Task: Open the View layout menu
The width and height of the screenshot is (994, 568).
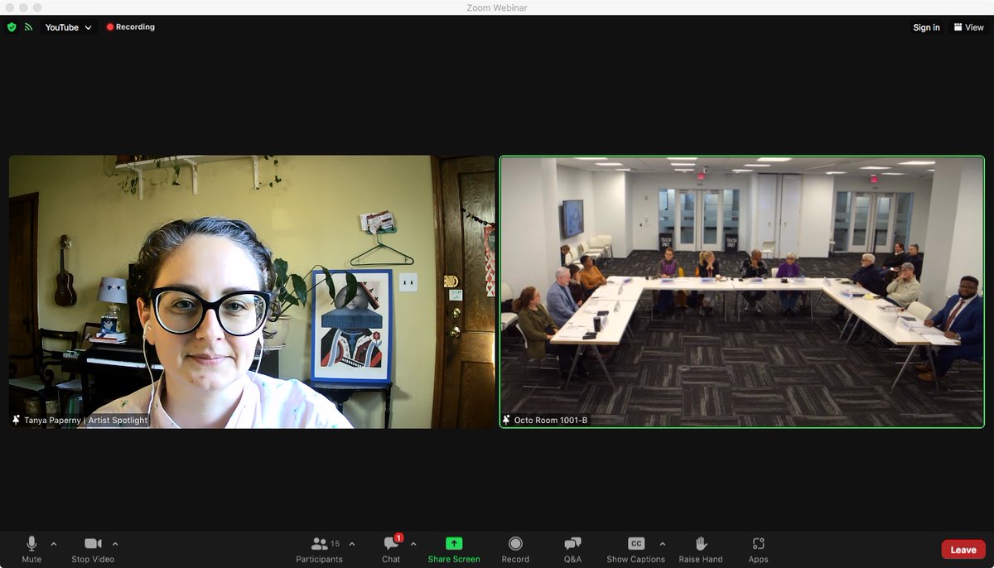Action: pos(968,27)
